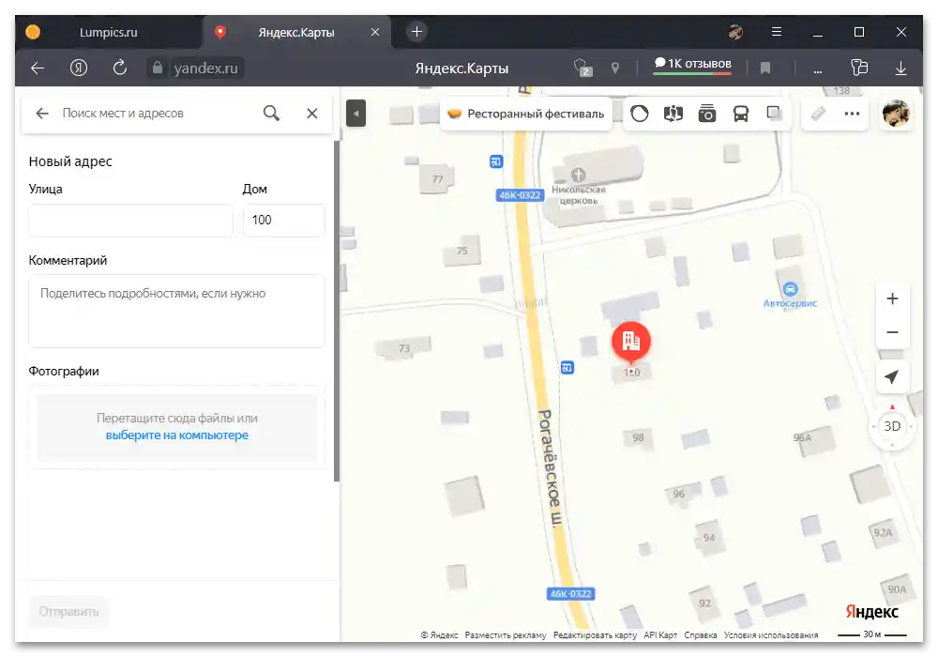Open the downloads arrow icon
The image size is (938, 657).
coord(900,69)
